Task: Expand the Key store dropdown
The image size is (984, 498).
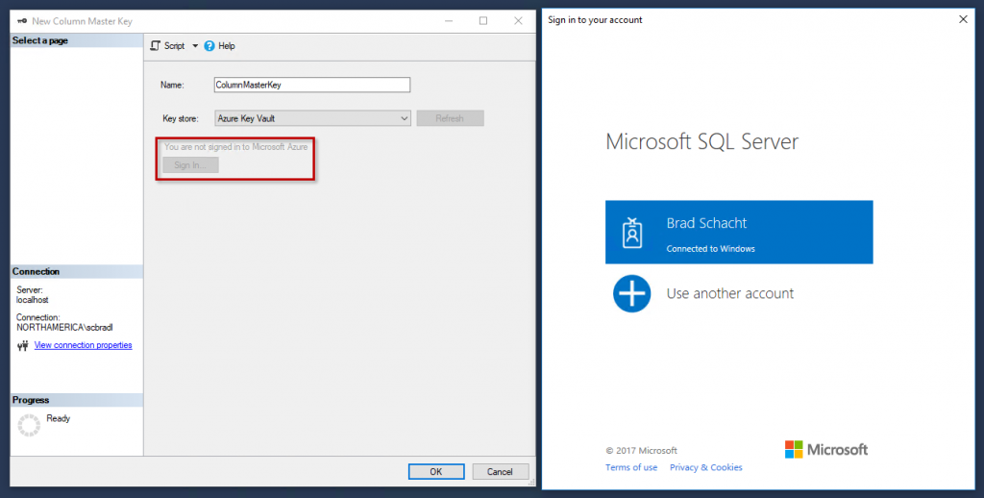Action: (x=405, y=118)
